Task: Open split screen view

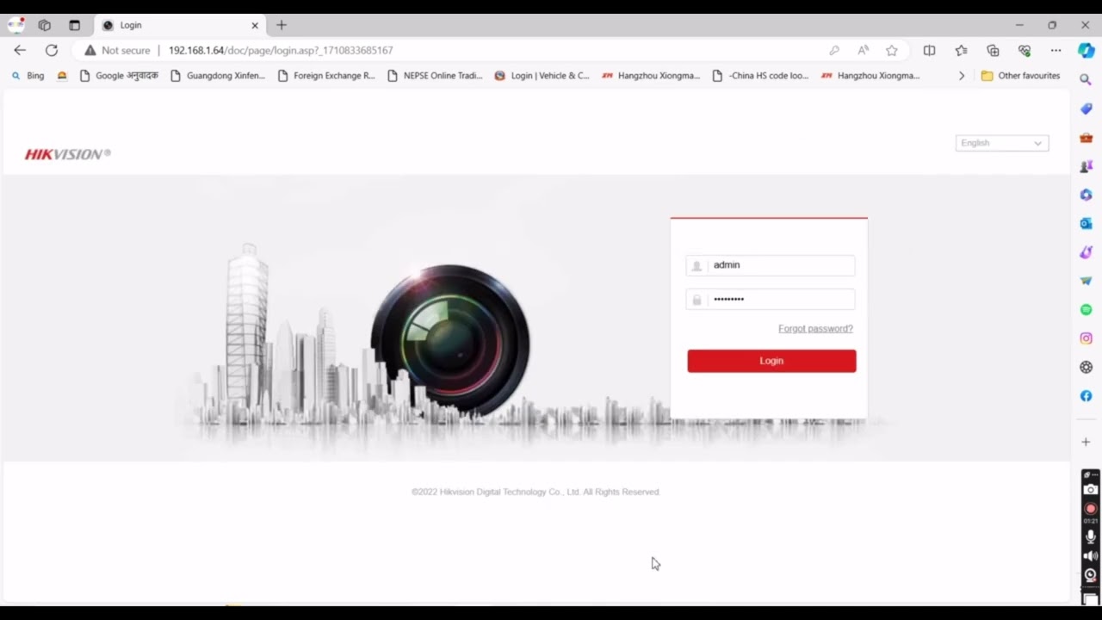Action: 929,50
